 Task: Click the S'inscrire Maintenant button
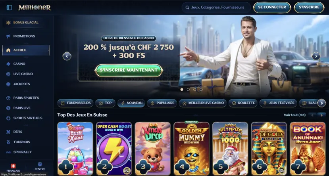(129, 70)
